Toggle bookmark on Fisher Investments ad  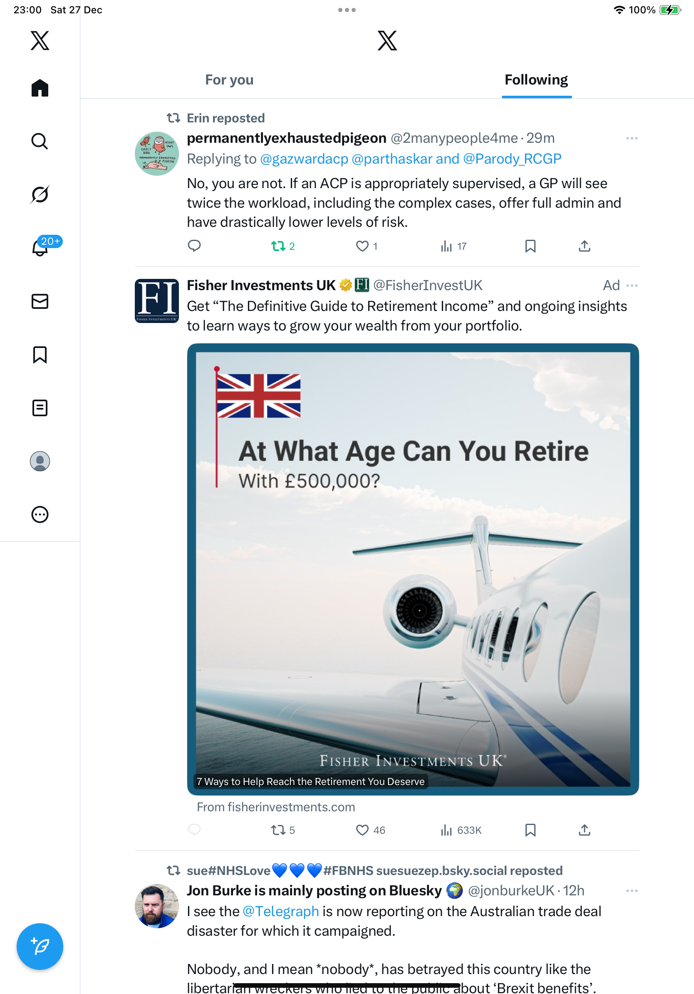point(530,830)
